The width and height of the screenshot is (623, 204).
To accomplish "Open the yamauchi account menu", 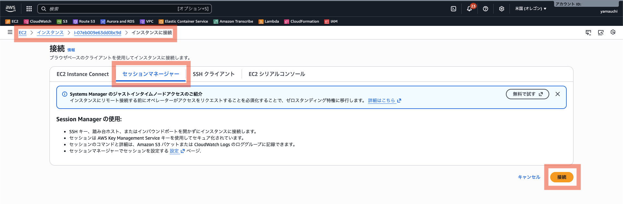I will pyautogui.click(x=609, y=11).
